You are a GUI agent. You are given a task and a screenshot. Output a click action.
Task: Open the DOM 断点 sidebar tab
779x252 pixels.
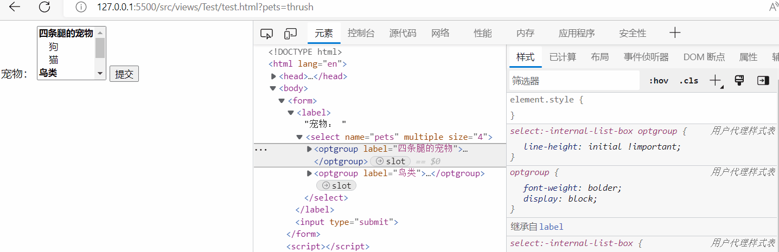pos(704,57)
